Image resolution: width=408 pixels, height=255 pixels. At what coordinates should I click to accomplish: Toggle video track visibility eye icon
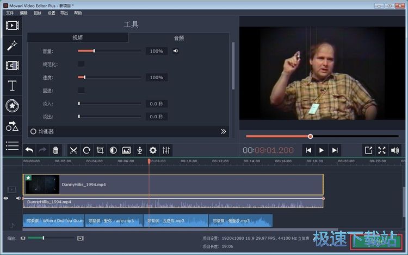6,198
